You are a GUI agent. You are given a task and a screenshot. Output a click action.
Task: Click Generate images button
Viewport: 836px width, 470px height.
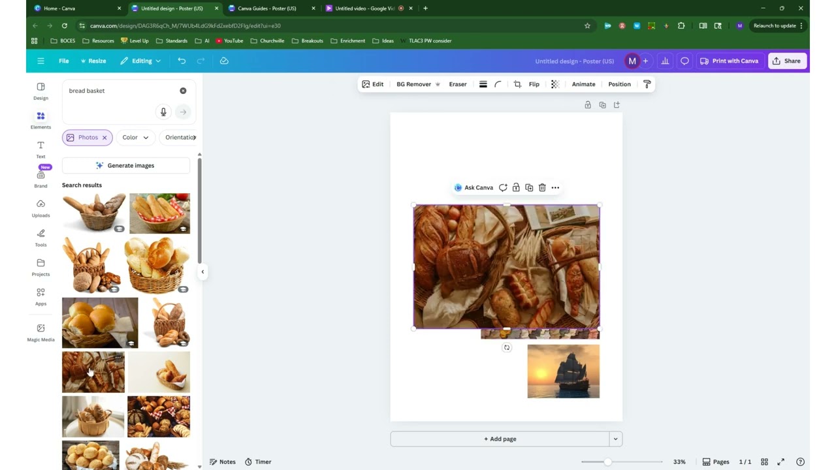click(x=125, y=165)
